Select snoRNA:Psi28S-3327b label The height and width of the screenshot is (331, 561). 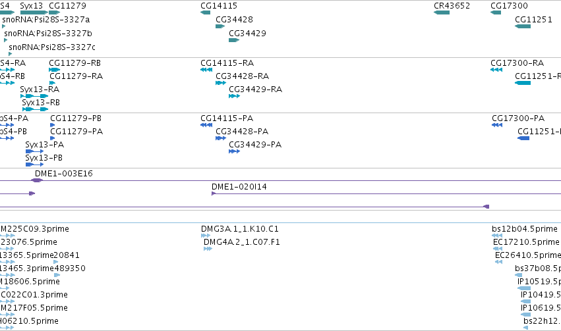(x=48, y=34)
